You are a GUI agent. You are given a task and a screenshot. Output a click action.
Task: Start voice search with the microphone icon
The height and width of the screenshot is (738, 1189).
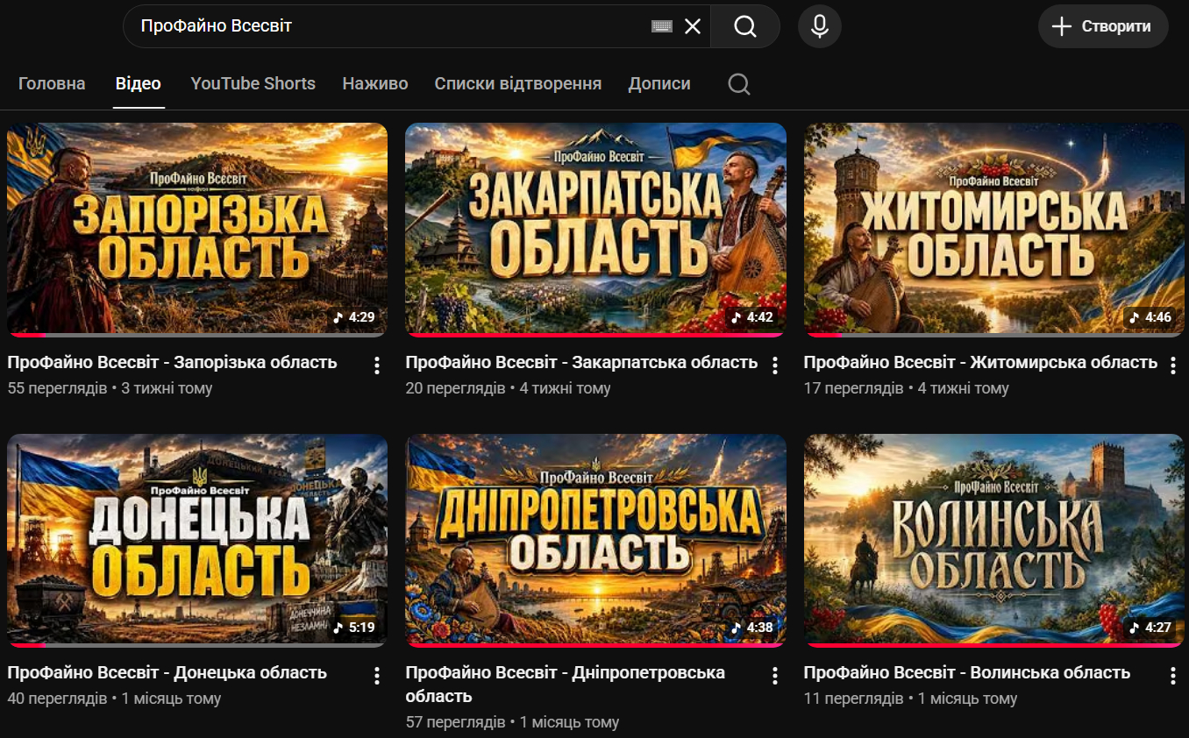tap(820, 26)
